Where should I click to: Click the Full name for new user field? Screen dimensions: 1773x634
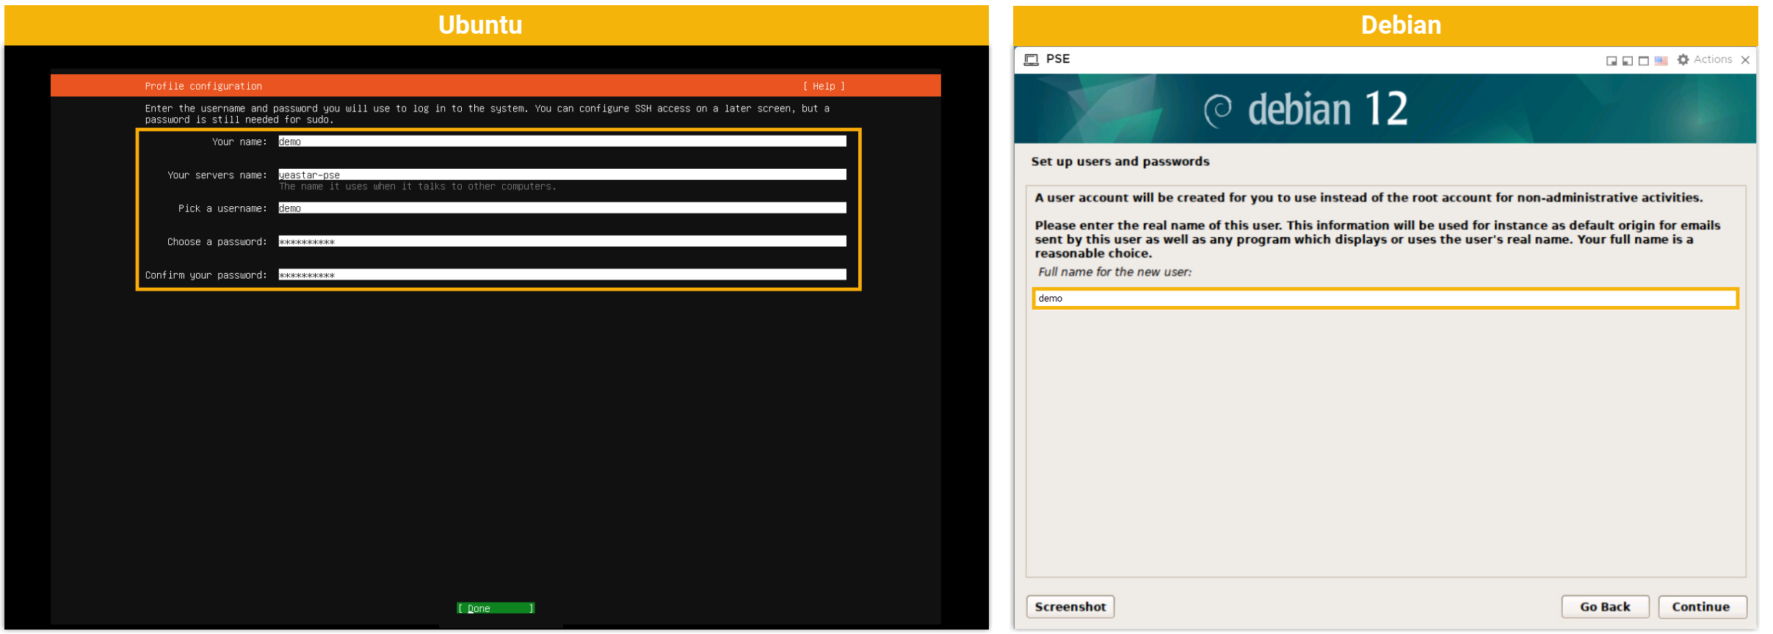coord(1385,299)
